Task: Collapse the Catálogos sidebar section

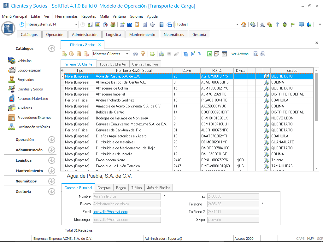Action: [52, 49]
